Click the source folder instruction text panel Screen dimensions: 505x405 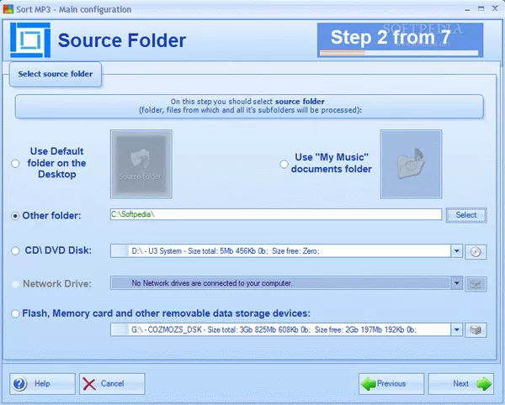[249, 107]
